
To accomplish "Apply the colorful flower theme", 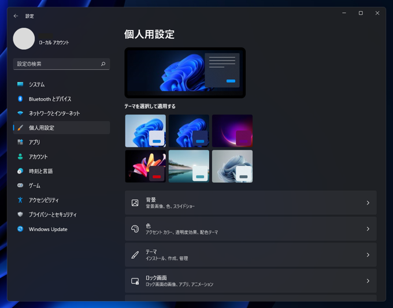I will coord(146,166).
